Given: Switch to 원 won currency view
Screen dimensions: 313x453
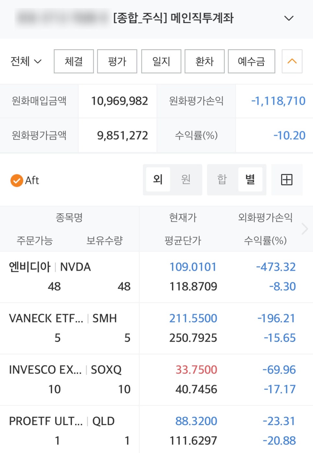Looking at the screenshot, I should click(186, 179).
